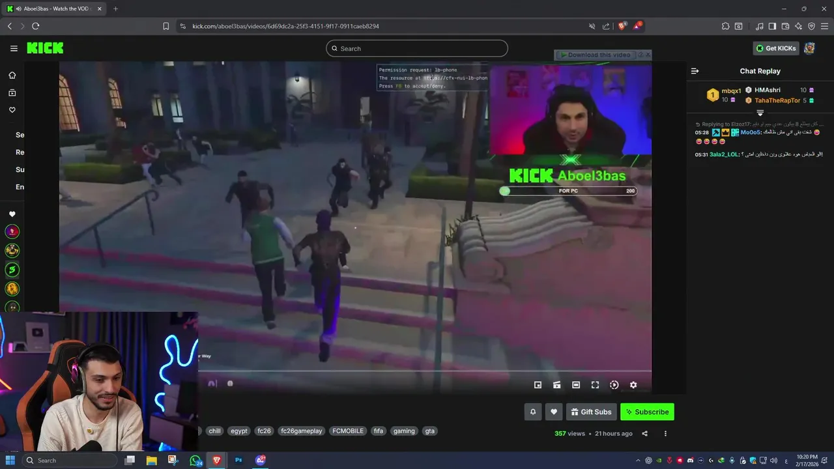Open the browser main hamburger menu

click(x=824, y=26)
